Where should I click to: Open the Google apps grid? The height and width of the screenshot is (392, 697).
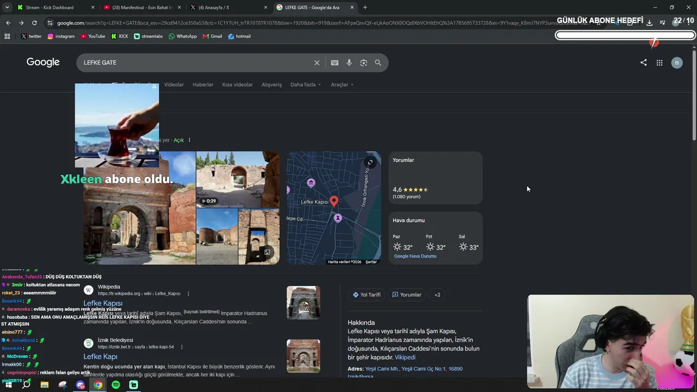[659, 63]
